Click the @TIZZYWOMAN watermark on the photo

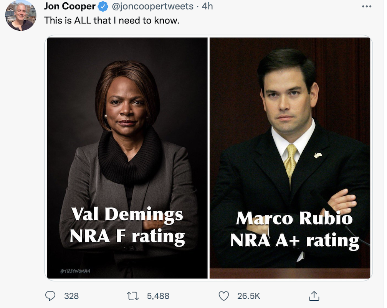[x=75, y=271]
